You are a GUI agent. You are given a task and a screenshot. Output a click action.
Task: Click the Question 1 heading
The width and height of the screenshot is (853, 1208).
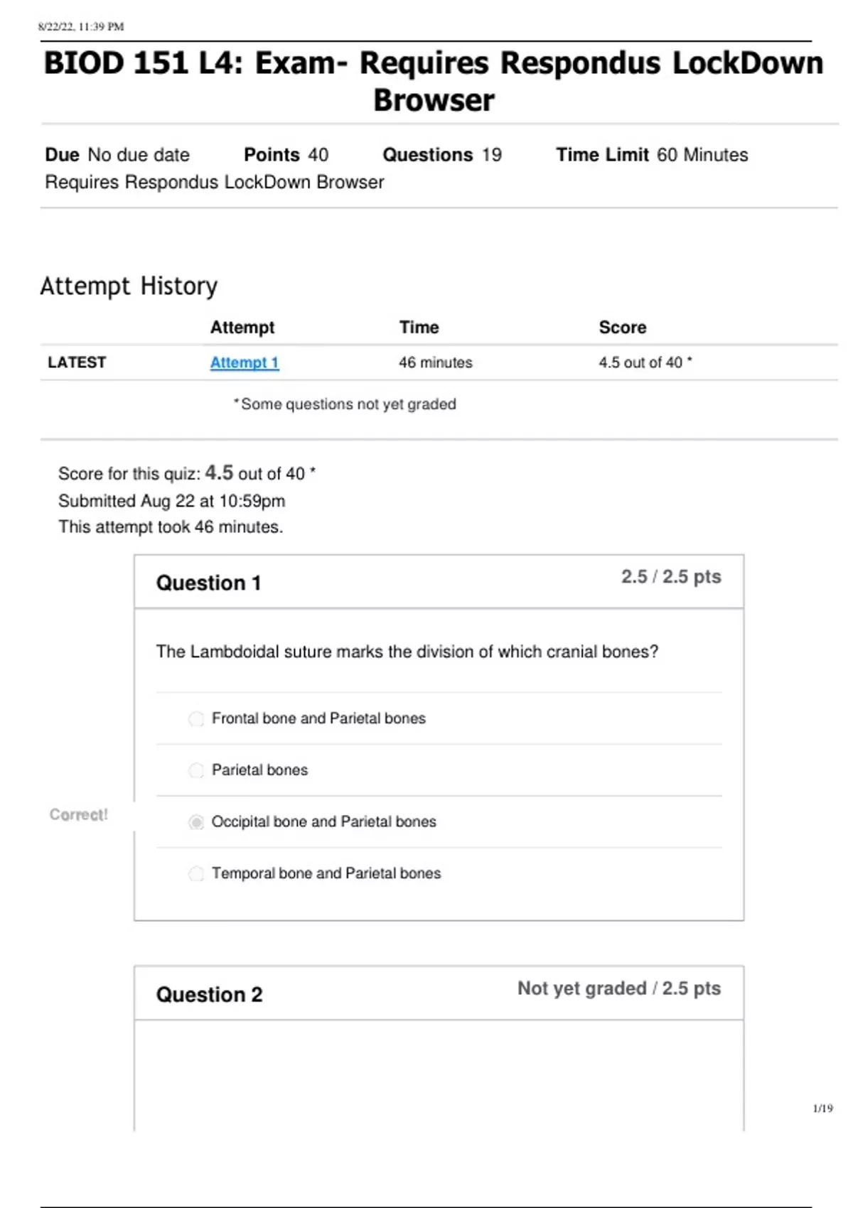point(208,583)
